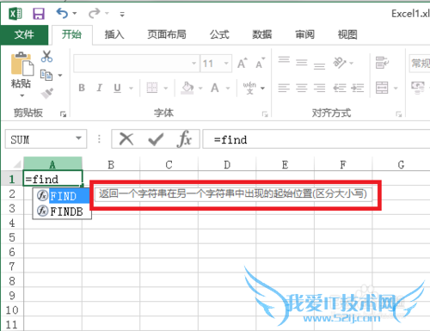Click the Undo arrow icon

pyautogui.click(x=62, y=13)
